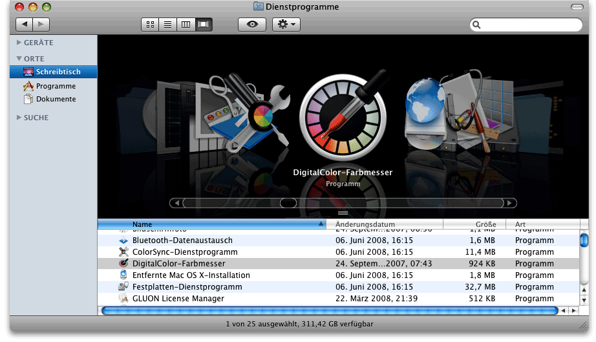Viewport: 596px width, 342px height.
Task: Click horizontal scrollbar right arrow
Action: click(x=574, y=311)
